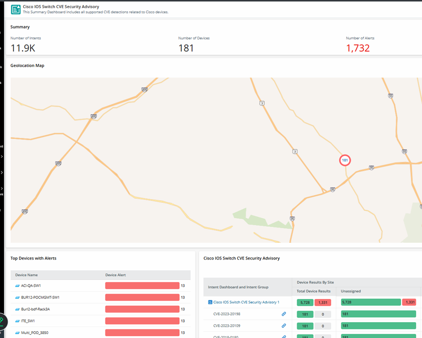Sort by the Device Name column header

[26, 275]
